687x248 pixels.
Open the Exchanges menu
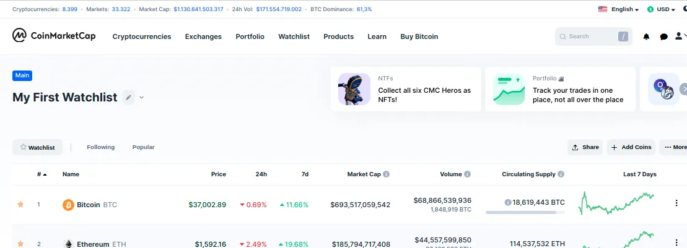[203, 36]
